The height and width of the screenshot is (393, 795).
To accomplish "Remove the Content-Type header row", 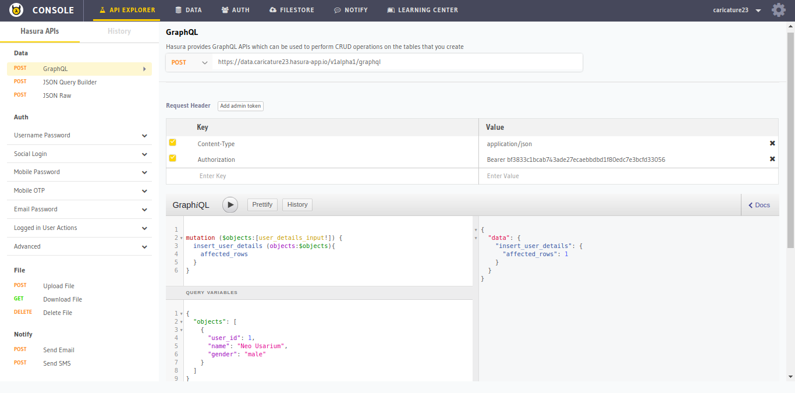I will (x=772, y=143).
